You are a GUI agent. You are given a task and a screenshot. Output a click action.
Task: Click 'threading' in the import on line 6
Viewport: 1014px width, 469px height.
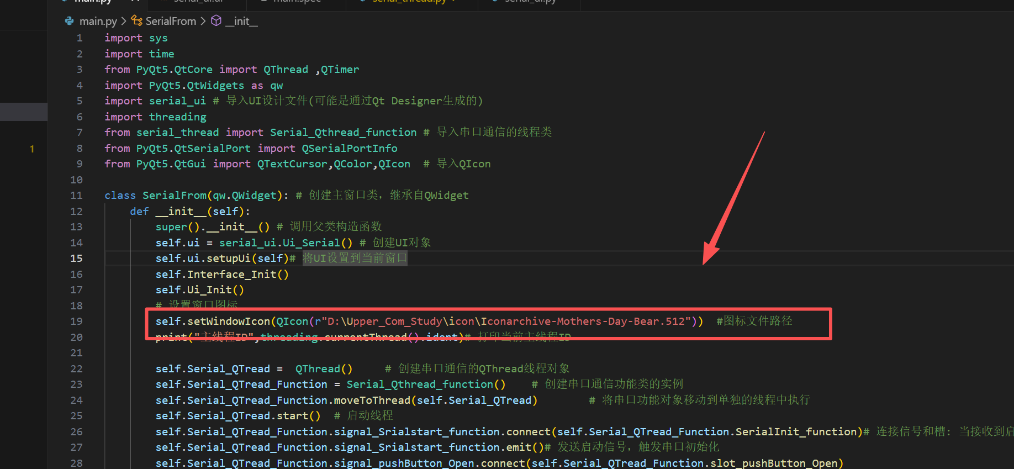click(x=177, y=117)
